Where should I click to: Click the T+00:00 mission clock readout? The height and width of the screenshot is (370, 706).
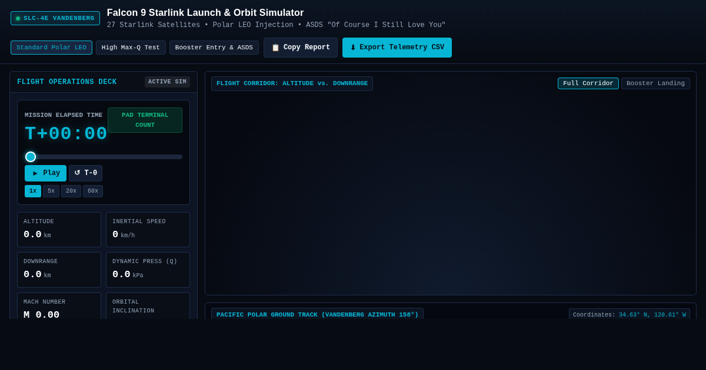66,134
